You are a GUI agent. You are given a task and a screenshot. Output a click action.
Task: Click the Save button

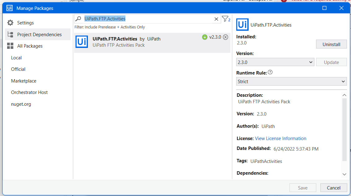303,188
